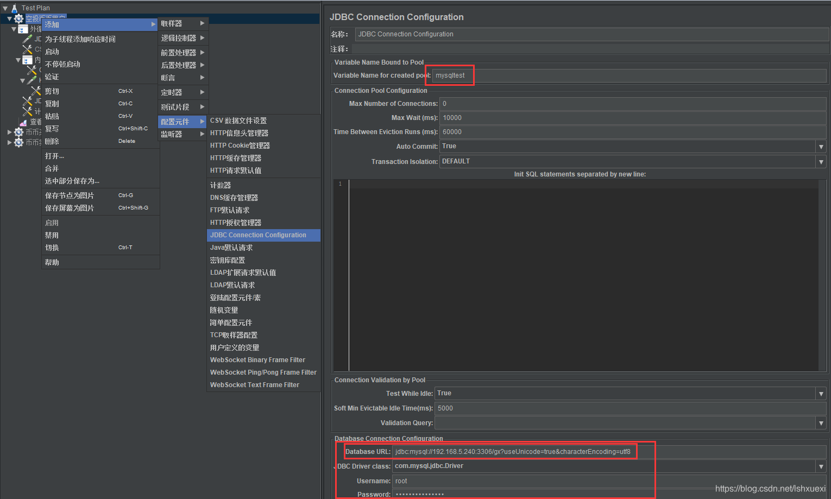Open the Auto Commit dropdown
The height and width of the screenshot is (499, 831).
point(821,147)
